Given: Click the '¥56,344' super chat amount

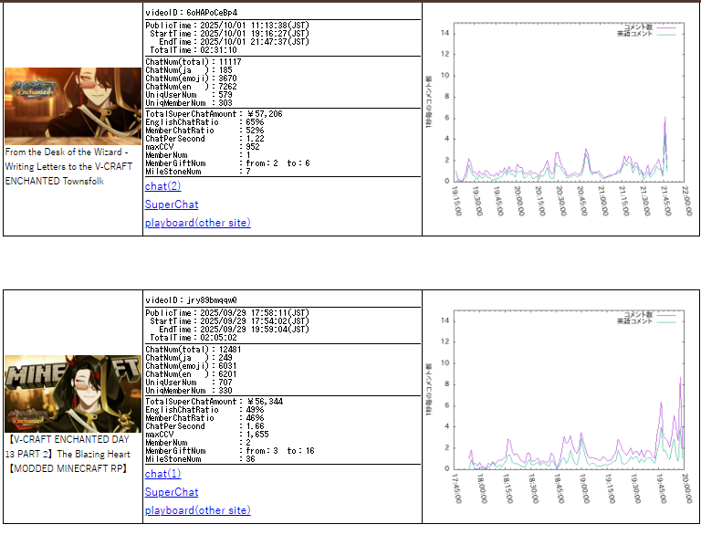Looking at the screenshot, I should (x=265, y=402).
